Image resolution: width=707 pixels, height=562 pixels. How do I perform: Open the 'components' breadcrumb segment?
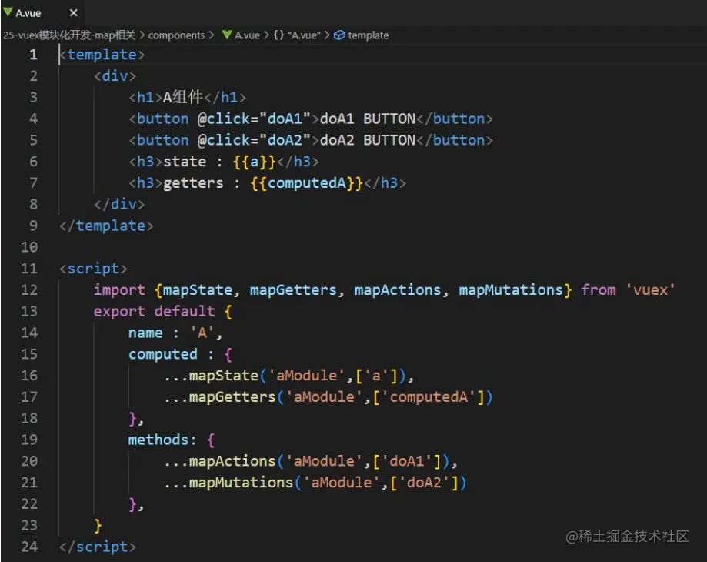click(x=176, y=35)
